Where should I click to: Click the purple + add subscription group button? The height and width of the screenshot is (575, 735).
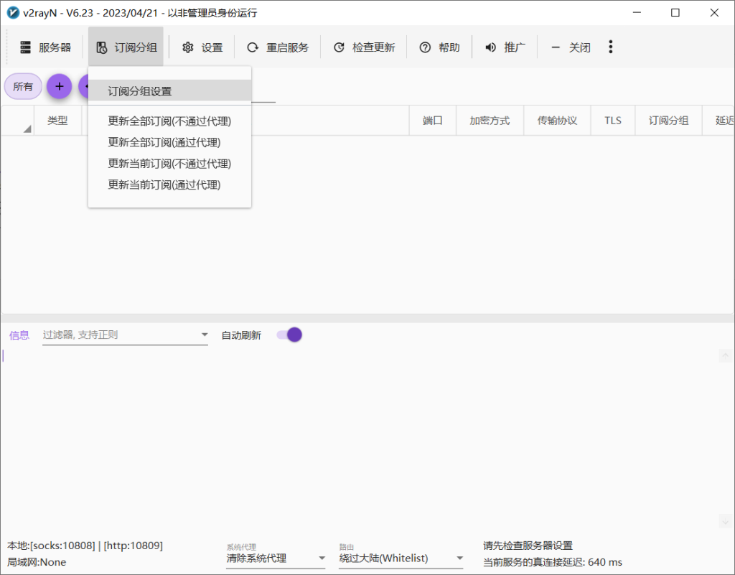point(59,86)
